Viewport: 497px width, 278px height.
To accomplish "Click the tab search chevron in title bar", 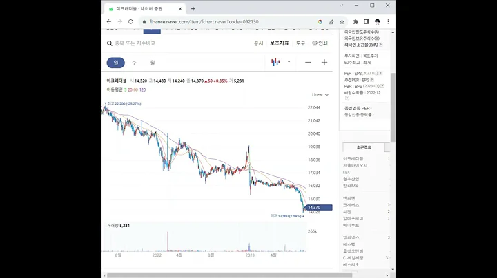I will pos(341,6).
